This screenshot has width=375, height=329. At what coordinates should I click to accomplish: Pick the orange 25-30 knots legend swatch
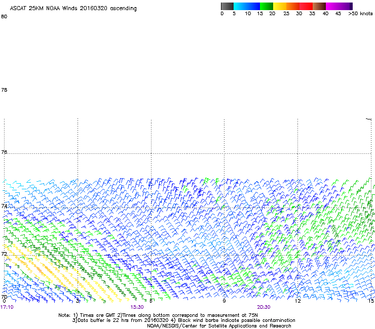tap(293, 6)
